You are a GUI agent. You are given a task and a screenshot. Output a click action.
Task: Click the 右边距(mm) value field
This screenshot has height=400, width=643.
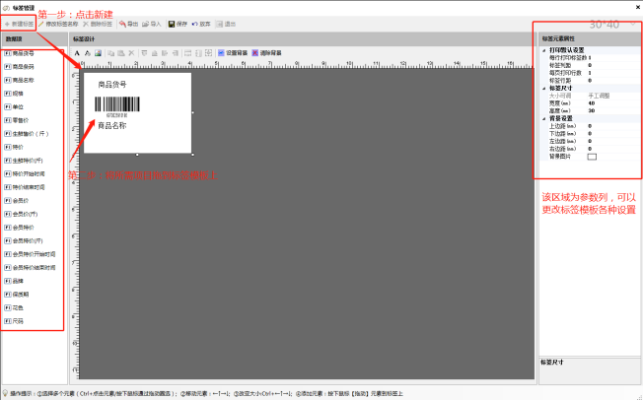point(613,149)
